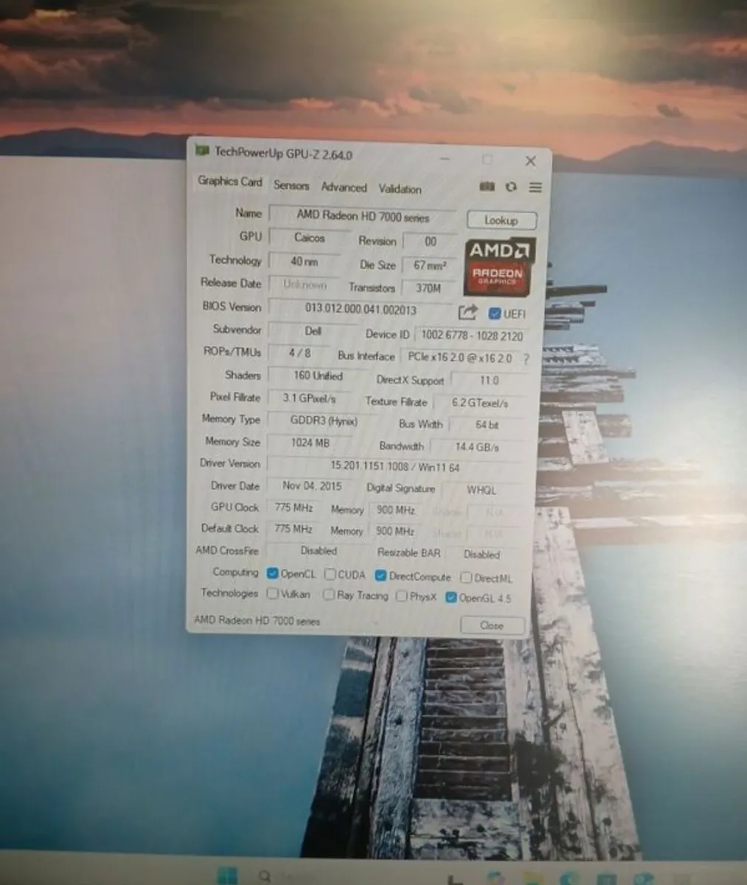Click the Device ID field value
This screenshot has height=885, width=747.
click(x=472, y=336)
